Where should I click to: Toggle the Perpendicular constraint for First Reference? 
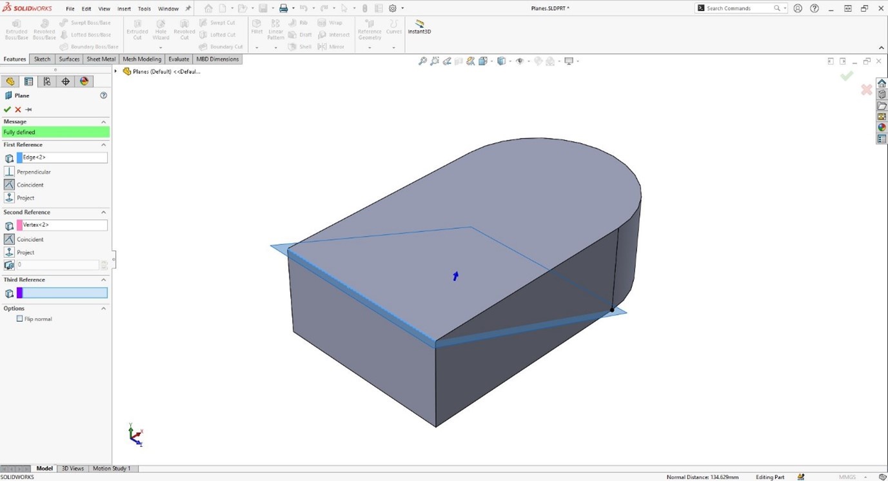(9, 172)
